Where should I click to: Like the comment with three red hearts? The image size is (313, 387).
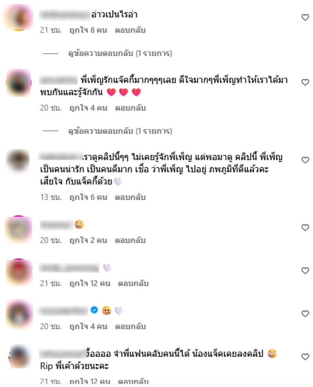[305, 82]
